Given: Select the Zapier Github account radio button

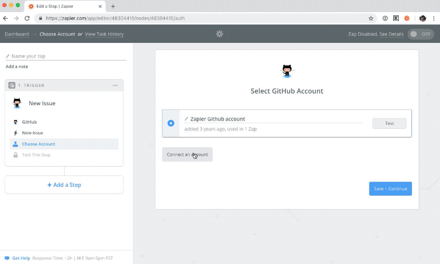Looking at the screenshot, I should click(x=171, y=123).
